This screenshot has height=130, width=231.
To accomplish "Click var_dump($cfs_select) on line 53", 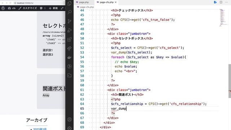I will coord(131,52).
